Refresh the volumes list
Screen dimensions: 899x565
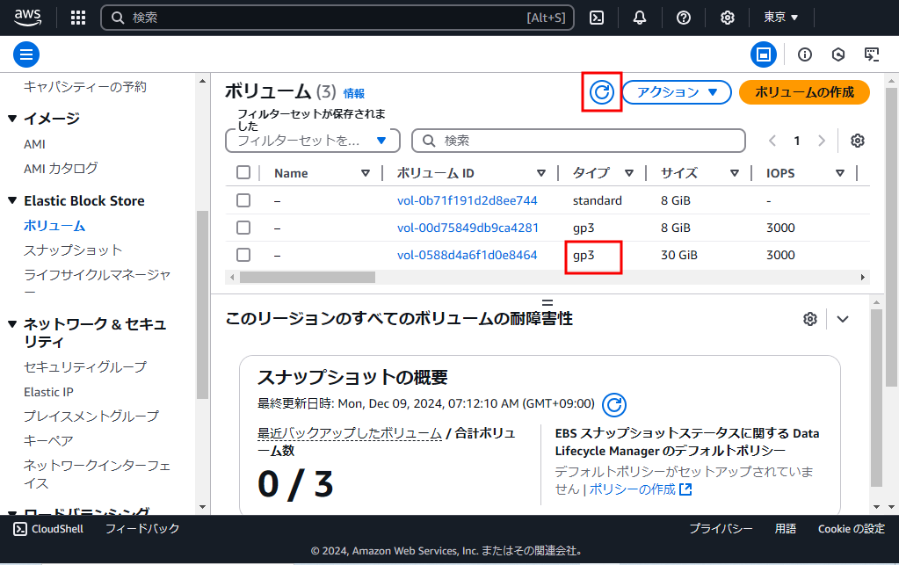click(x=602, y=91)
